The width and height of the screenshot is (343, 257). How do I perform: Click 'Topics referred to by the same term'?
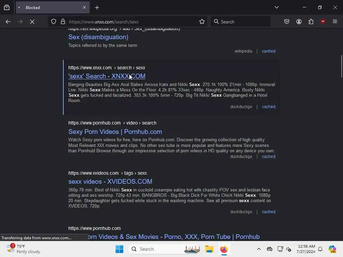(x=102, y=45)
